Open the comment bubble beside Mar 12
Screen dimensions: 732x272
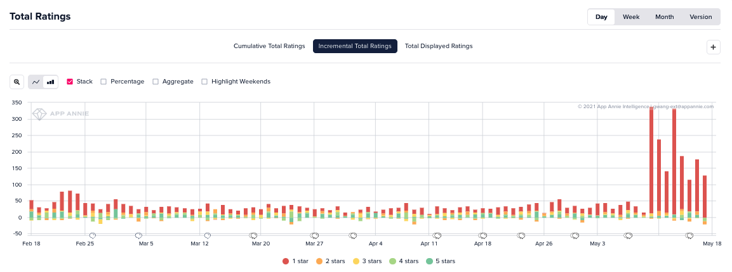[x=207, y=236]
